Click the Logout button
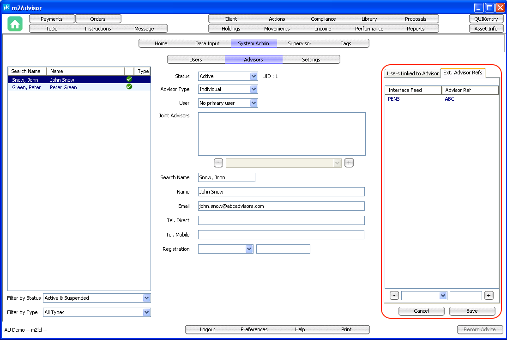This screenshot has height=340, width=507. pos(208,329)
